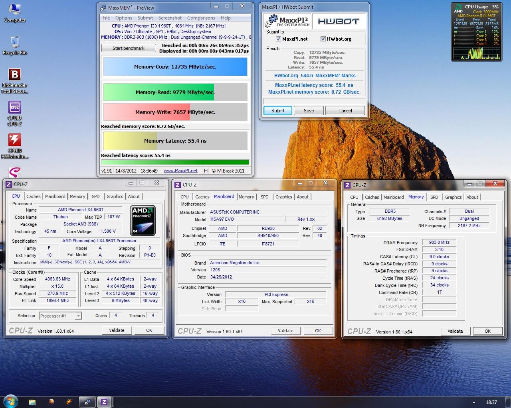Open the File menu in MaxxMEM

[106, 18]
